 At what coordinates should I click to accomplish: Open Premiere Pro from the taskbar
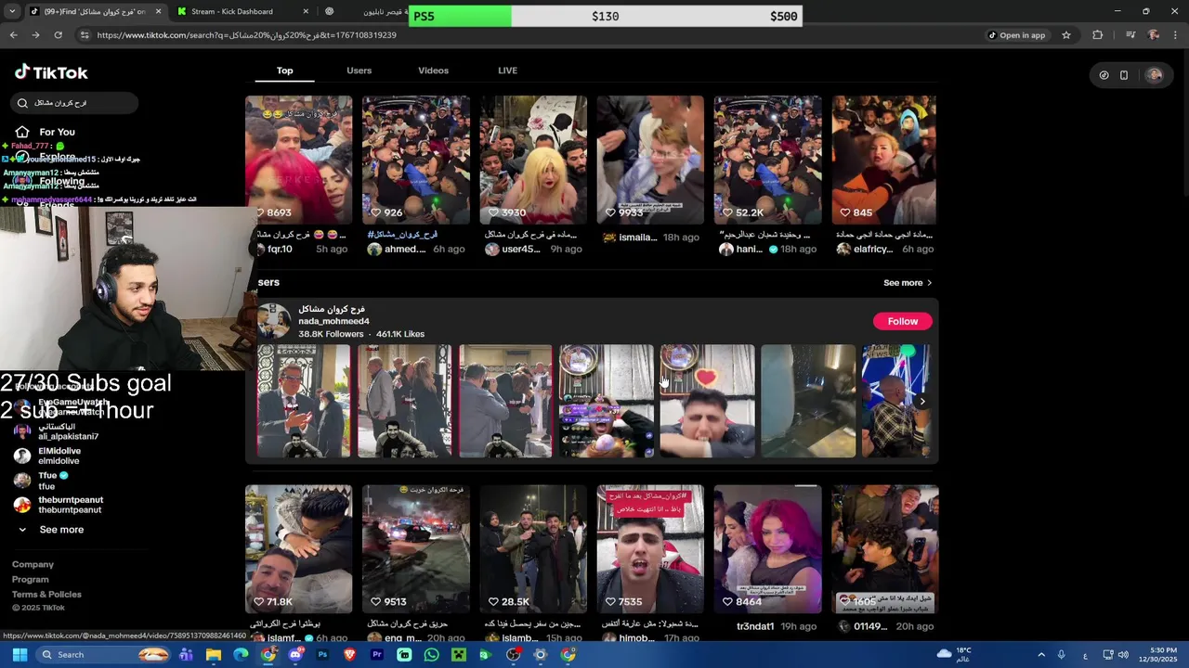377,655
